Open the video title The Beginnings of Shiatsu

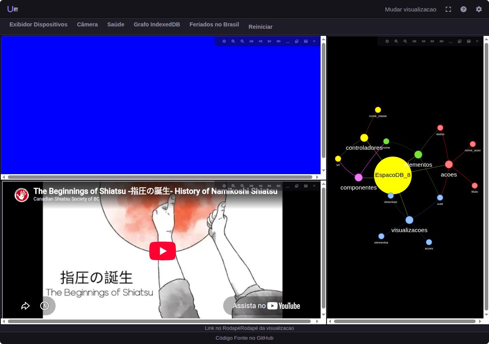click(x=155, y=191)
